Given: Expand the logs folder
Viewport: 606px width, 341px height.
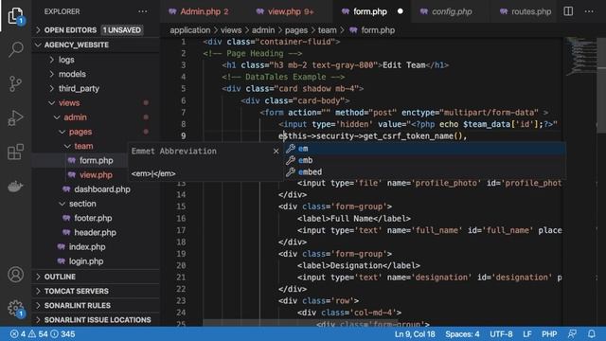Looking at the screenshot, I should (x=96, y=60).
